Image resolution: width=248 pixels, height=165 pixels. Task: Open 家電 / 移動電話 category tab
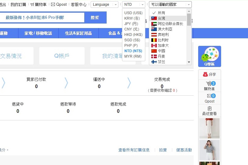click(38, 33)
